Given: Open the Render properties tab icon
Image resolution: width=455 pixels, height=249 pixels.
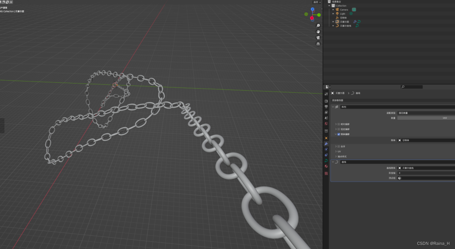Looking at the screenshot, I should (326, 101).
